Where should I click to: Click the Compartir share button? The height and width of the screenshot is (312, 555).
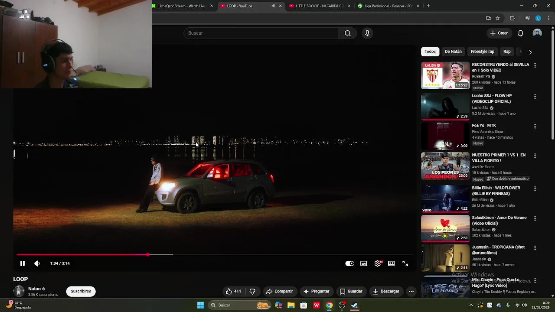(x=279, y=291)
